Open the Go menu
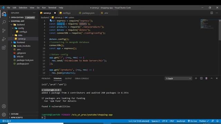Viewport: 221px width, 124px height. pyautogui.click(x=38, y=8)
